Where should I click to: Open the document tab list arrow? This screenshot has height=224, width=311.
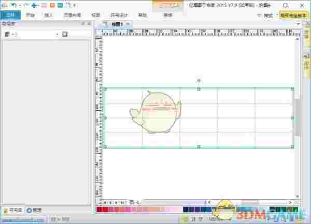coord(299,24)
